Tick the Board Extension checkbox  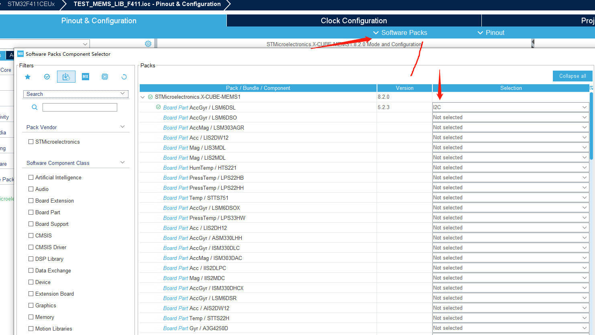[x=31, y=201]
